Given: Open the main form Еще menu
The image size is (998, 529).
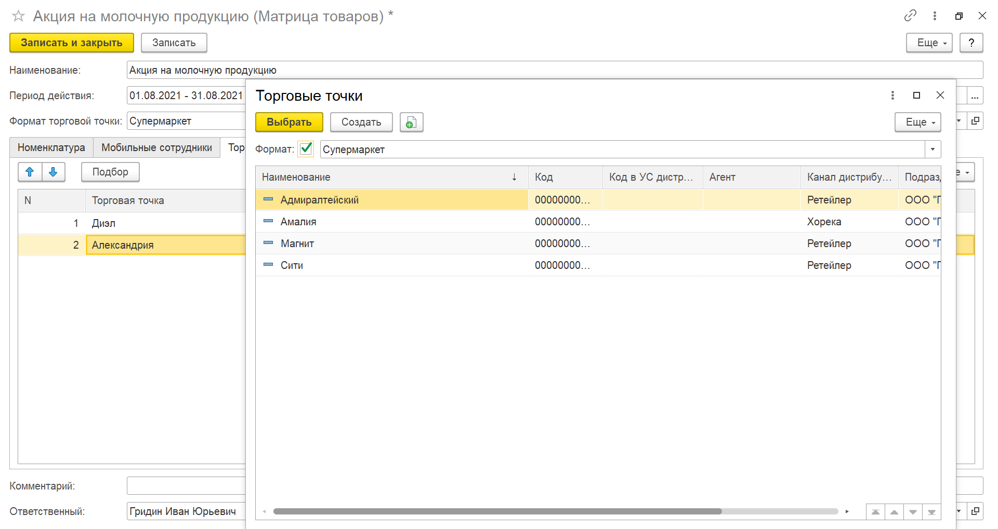Looking at the screenshot, I should (x=929, y=43).
